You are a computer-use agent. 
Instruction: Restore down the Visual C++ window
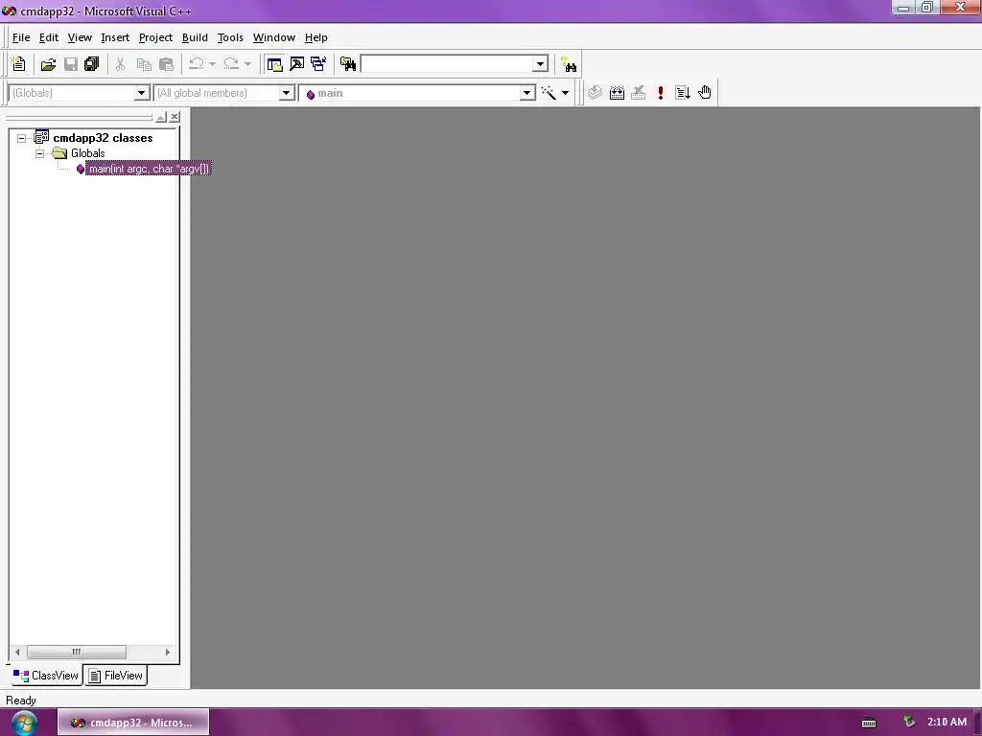[927, 7]
